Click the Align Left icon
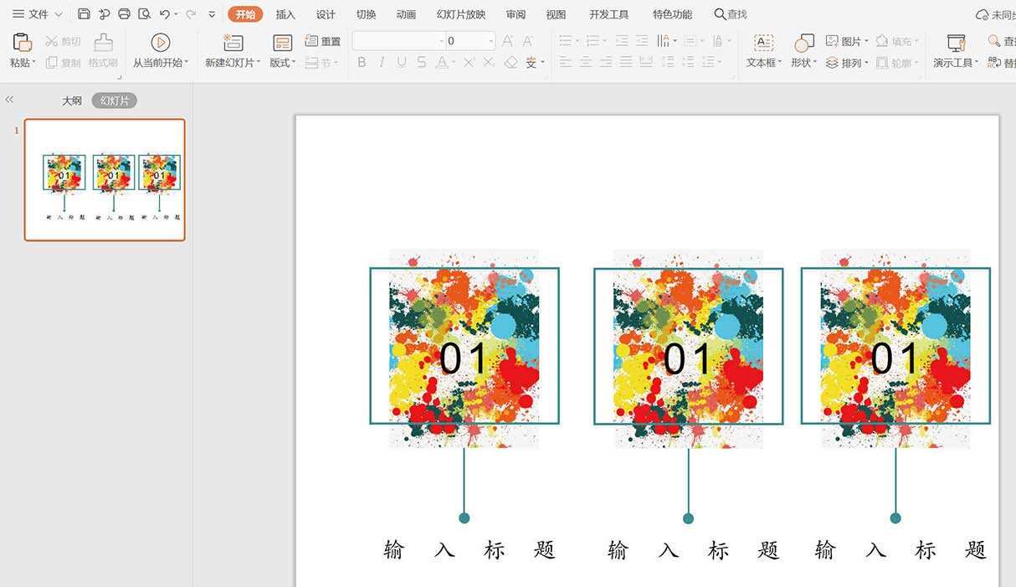Screen dimensions: 1016x587 566,63
